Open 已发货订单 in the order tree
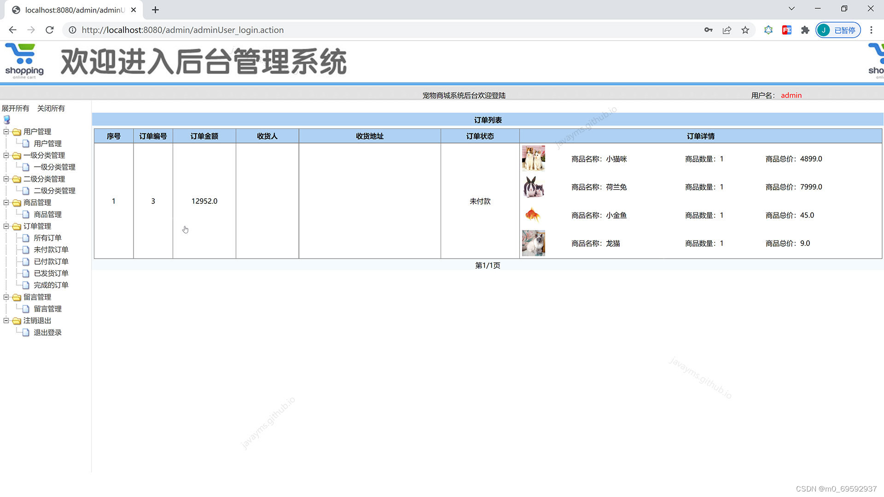Viewport: 884px width, 497px height. [51, 273]
